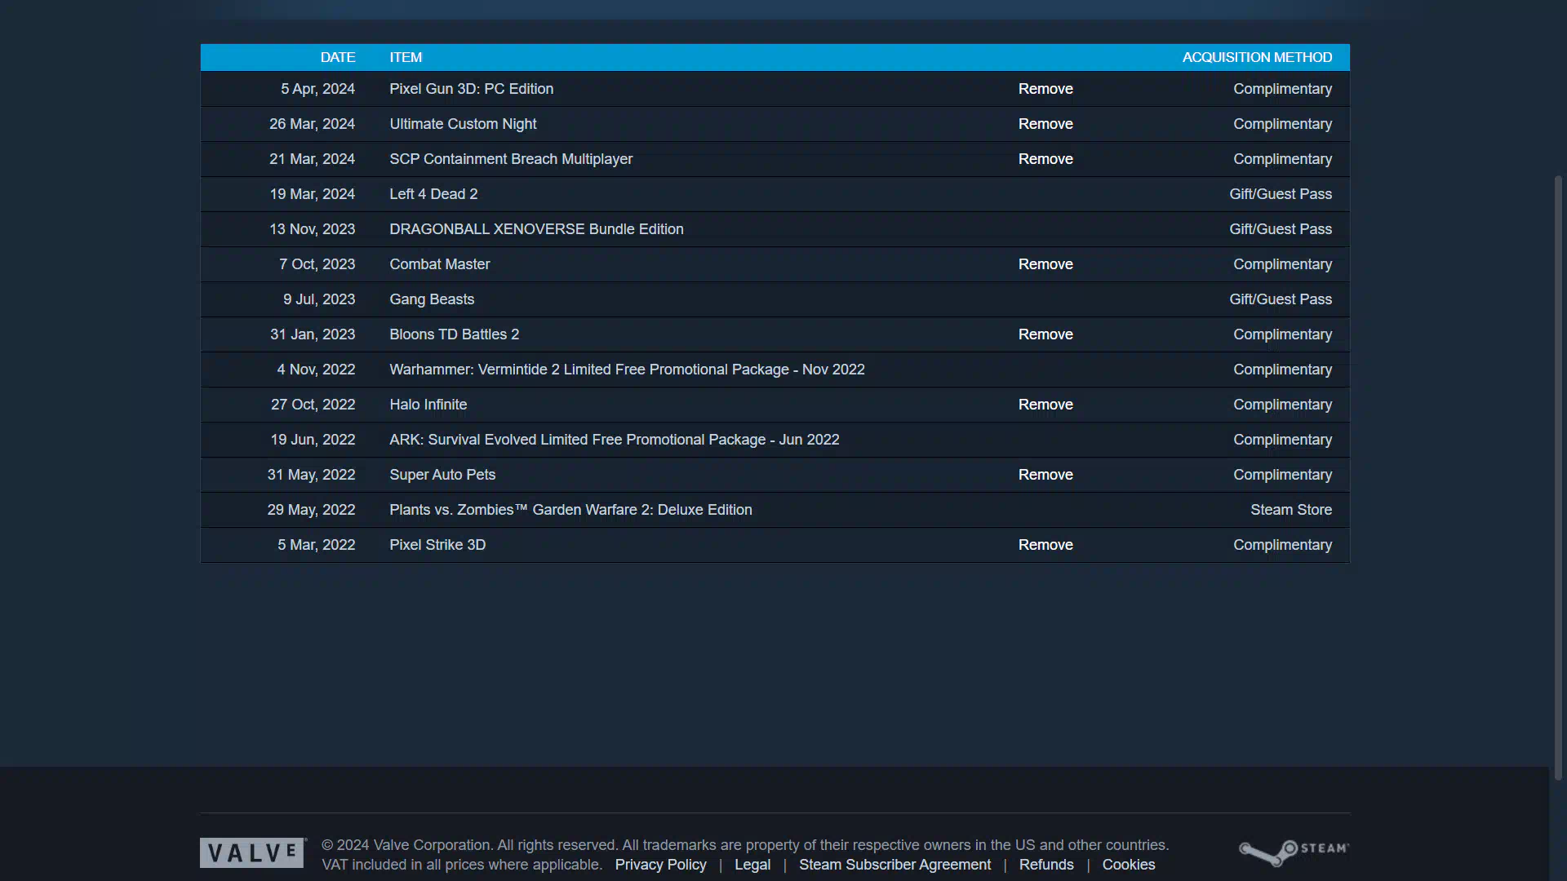1567x881 pixels.
Task: Open the Legal footer link
Action: 752,865
